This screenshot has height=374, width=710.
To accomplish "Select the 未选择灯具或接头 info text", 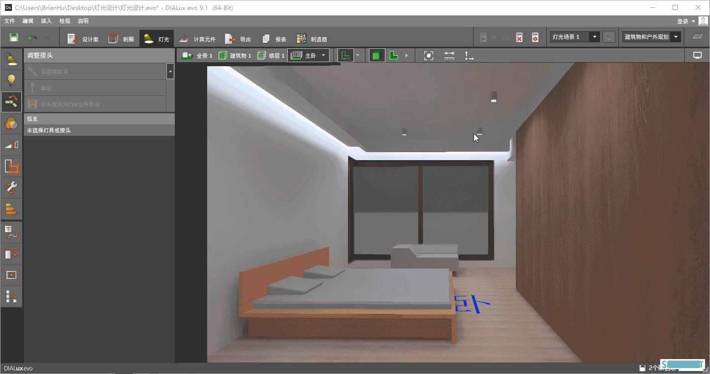I will click(49, 130).
